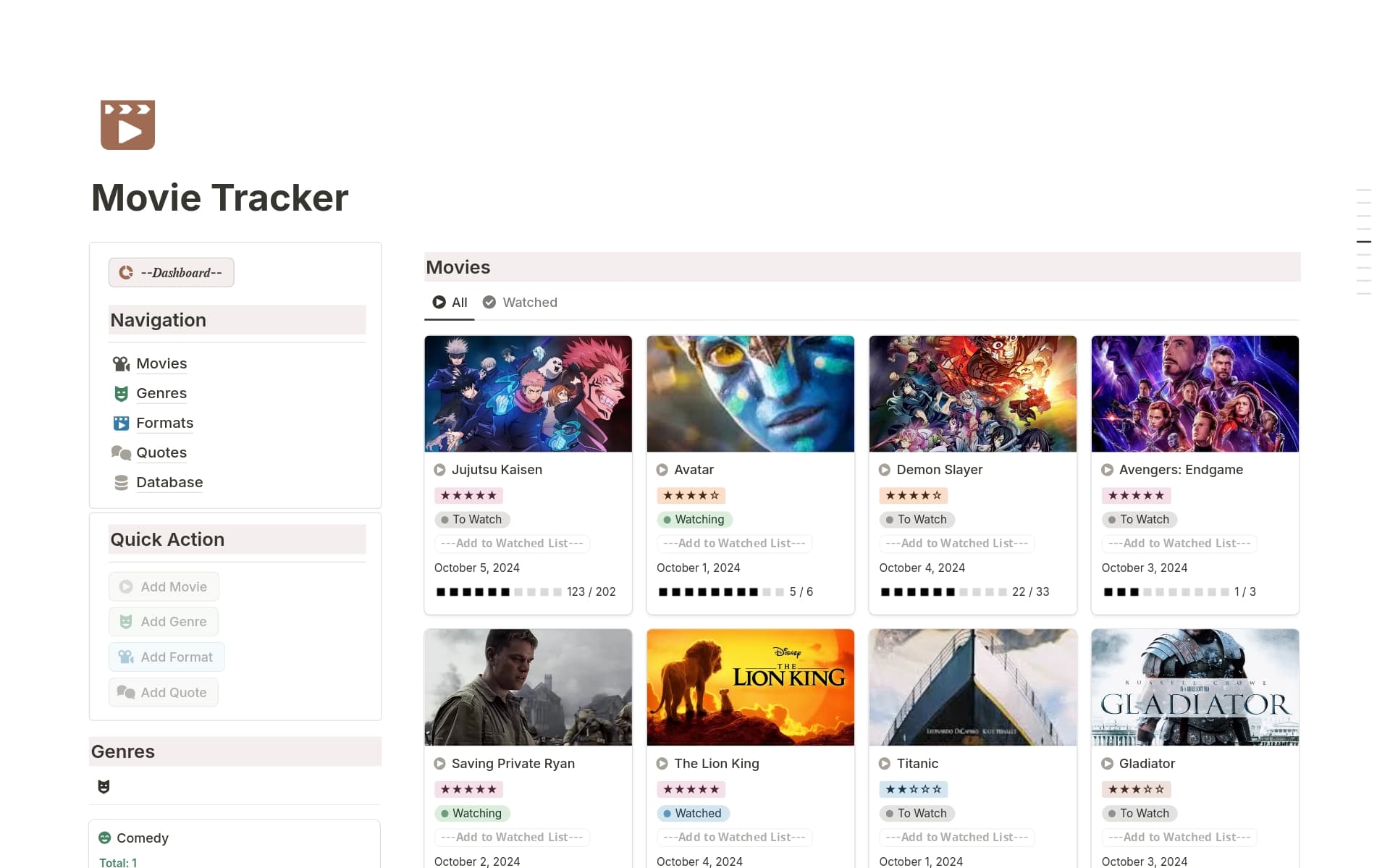1390x868 pixels.
Task: Switch to the Watched tab
Action: [520, 303]
